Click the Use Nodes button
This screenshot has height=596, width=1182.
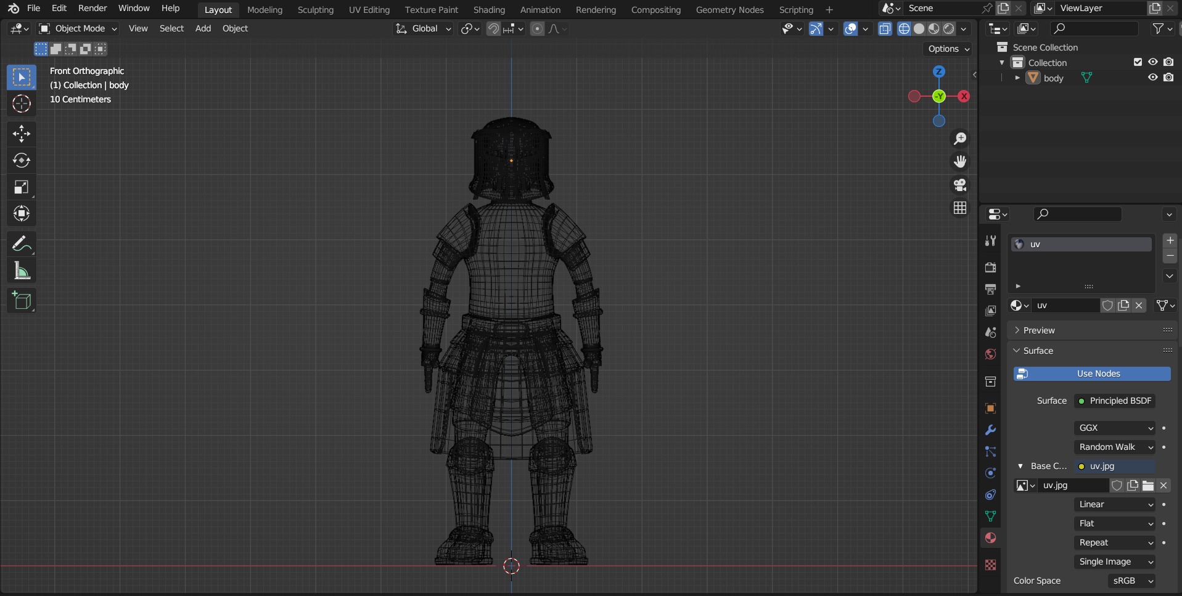(x=1092, y=374)
